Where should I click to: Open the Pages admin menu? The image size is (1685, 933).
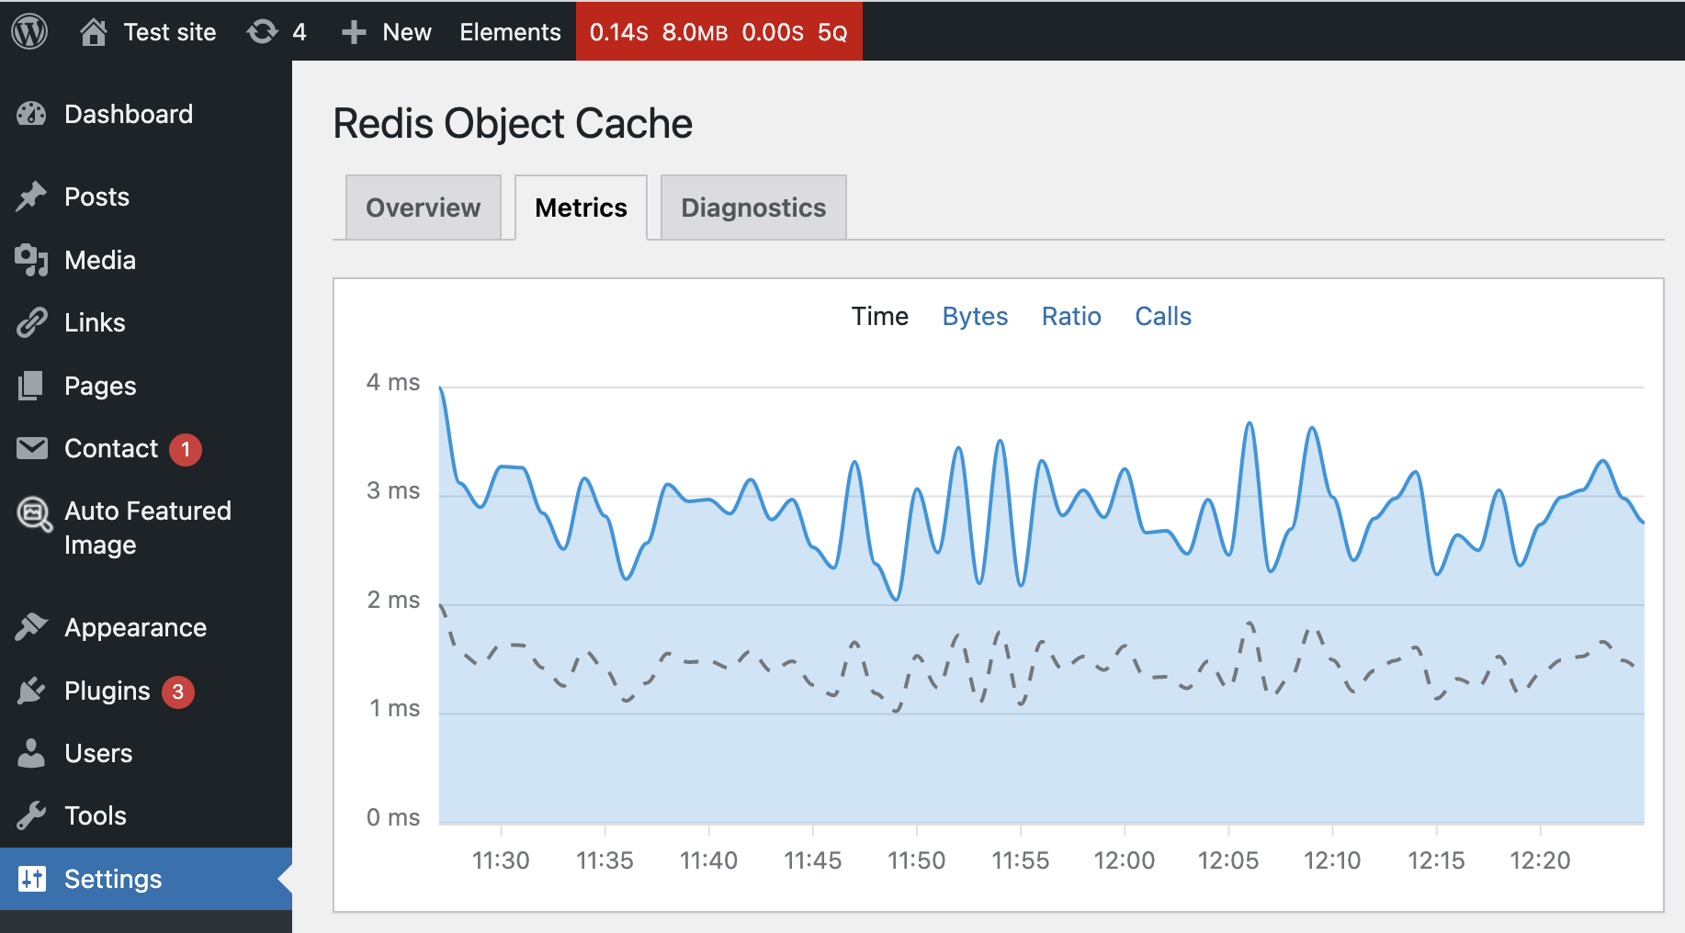(x=100, y=386)
